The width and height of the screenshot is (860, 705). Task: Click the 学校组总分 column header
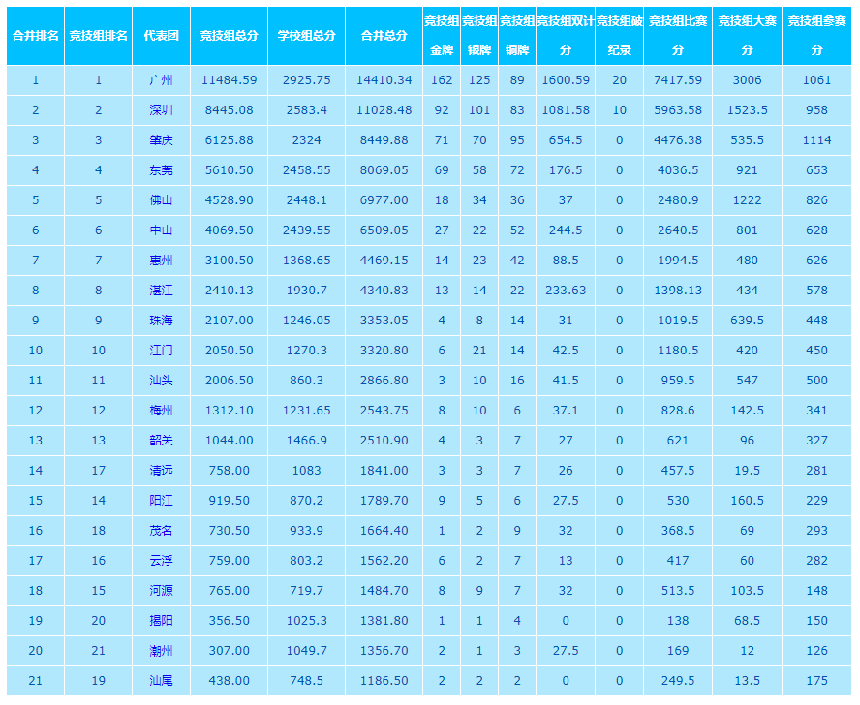[306, 36]
